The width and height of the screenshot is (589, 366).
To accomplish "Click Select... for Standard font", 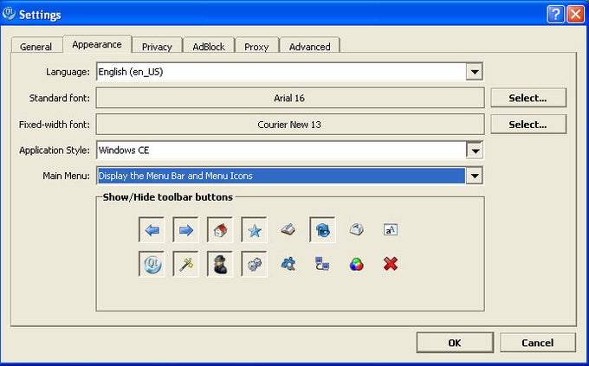I will tap(528, 98).
